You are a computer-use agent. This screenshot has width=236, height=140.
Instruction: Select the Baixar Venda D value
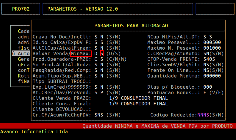click(x=96, y=54)
